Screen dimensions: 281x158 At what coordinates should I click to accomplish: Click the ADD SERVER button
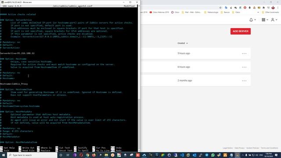tap(241, 31)
